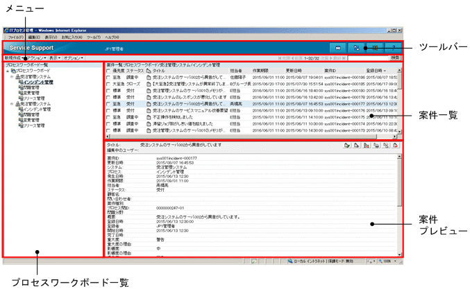
Task: Click the 登録日時 column sort arrow
Action: tap(385, 71)
